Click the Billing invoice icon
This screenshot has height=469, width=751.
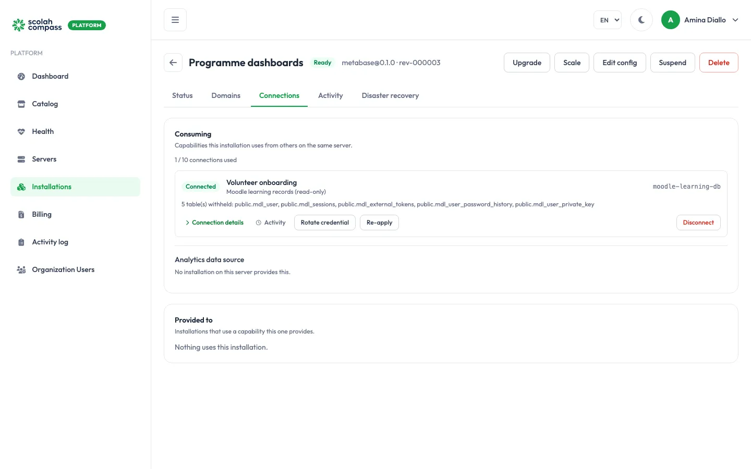click(21, 215)
